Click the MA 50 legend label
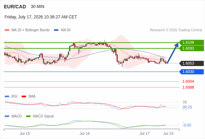 click(x=66, y=30)
